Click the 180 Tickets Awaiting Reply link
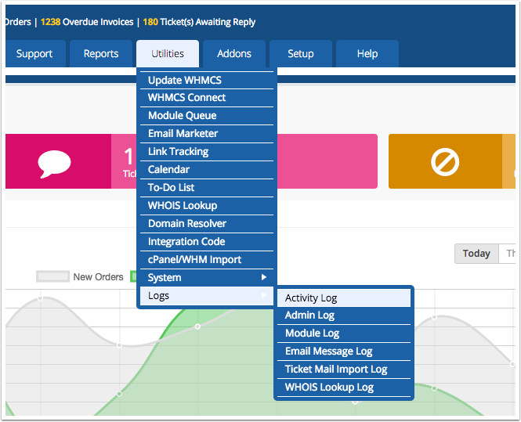This screenshot has width=521, height=422. 199,22
